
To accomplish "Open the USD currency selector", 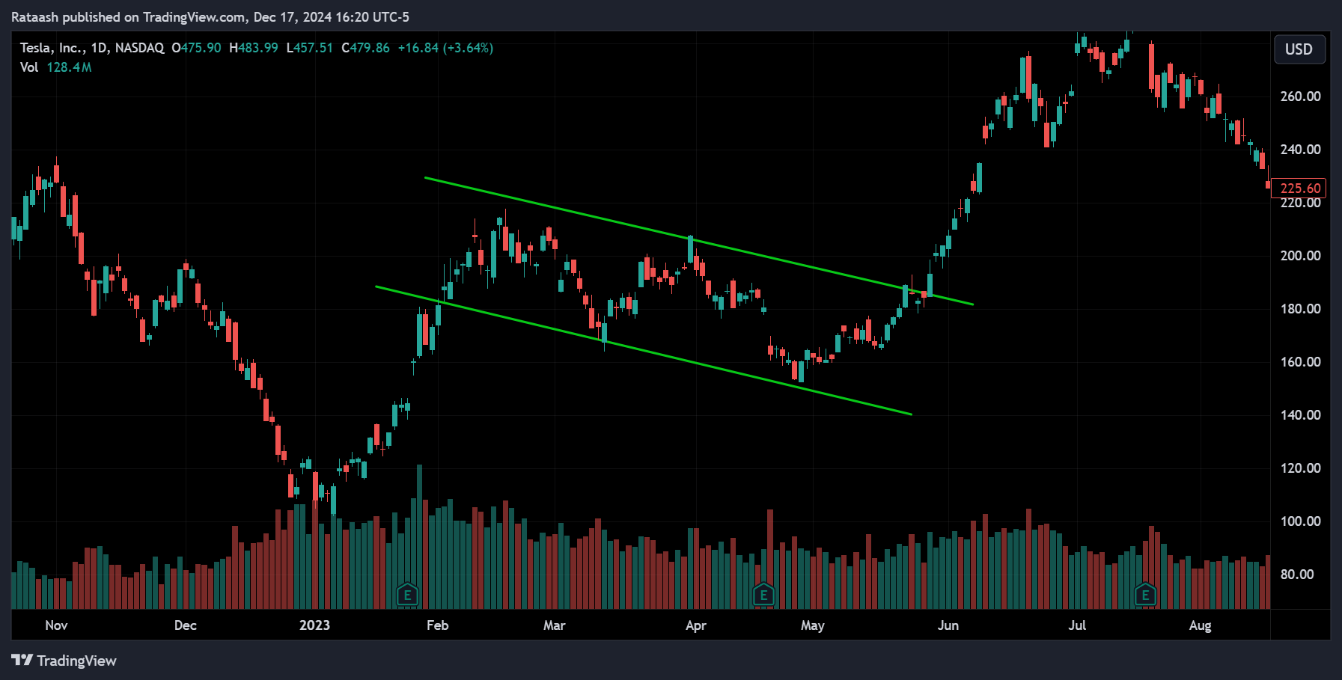I will [1299, 49].
